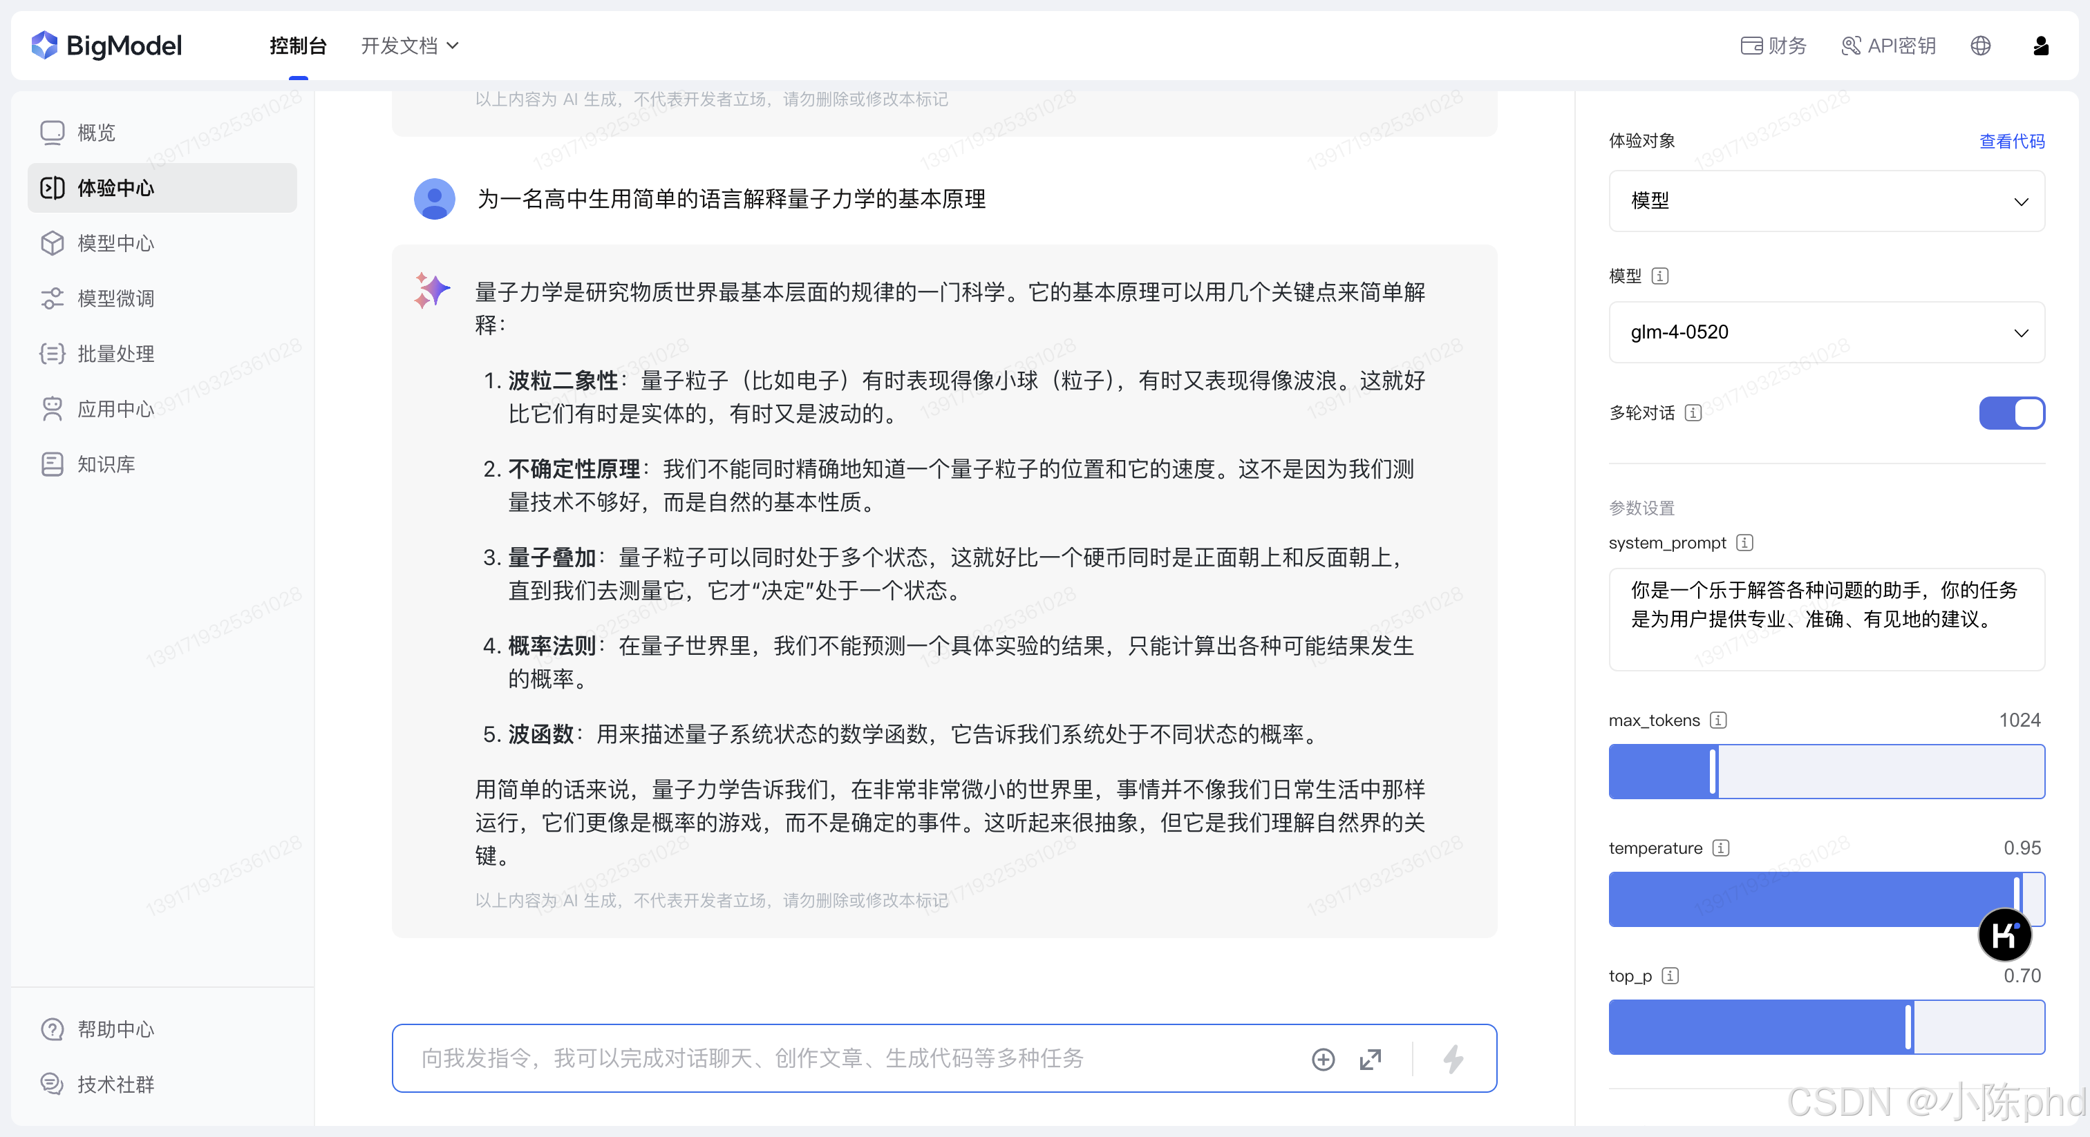Viewport: 2090px width, 1137px height.
Task: Click the info icon next to 多轮对话
Action: (x=1693, y=413)
